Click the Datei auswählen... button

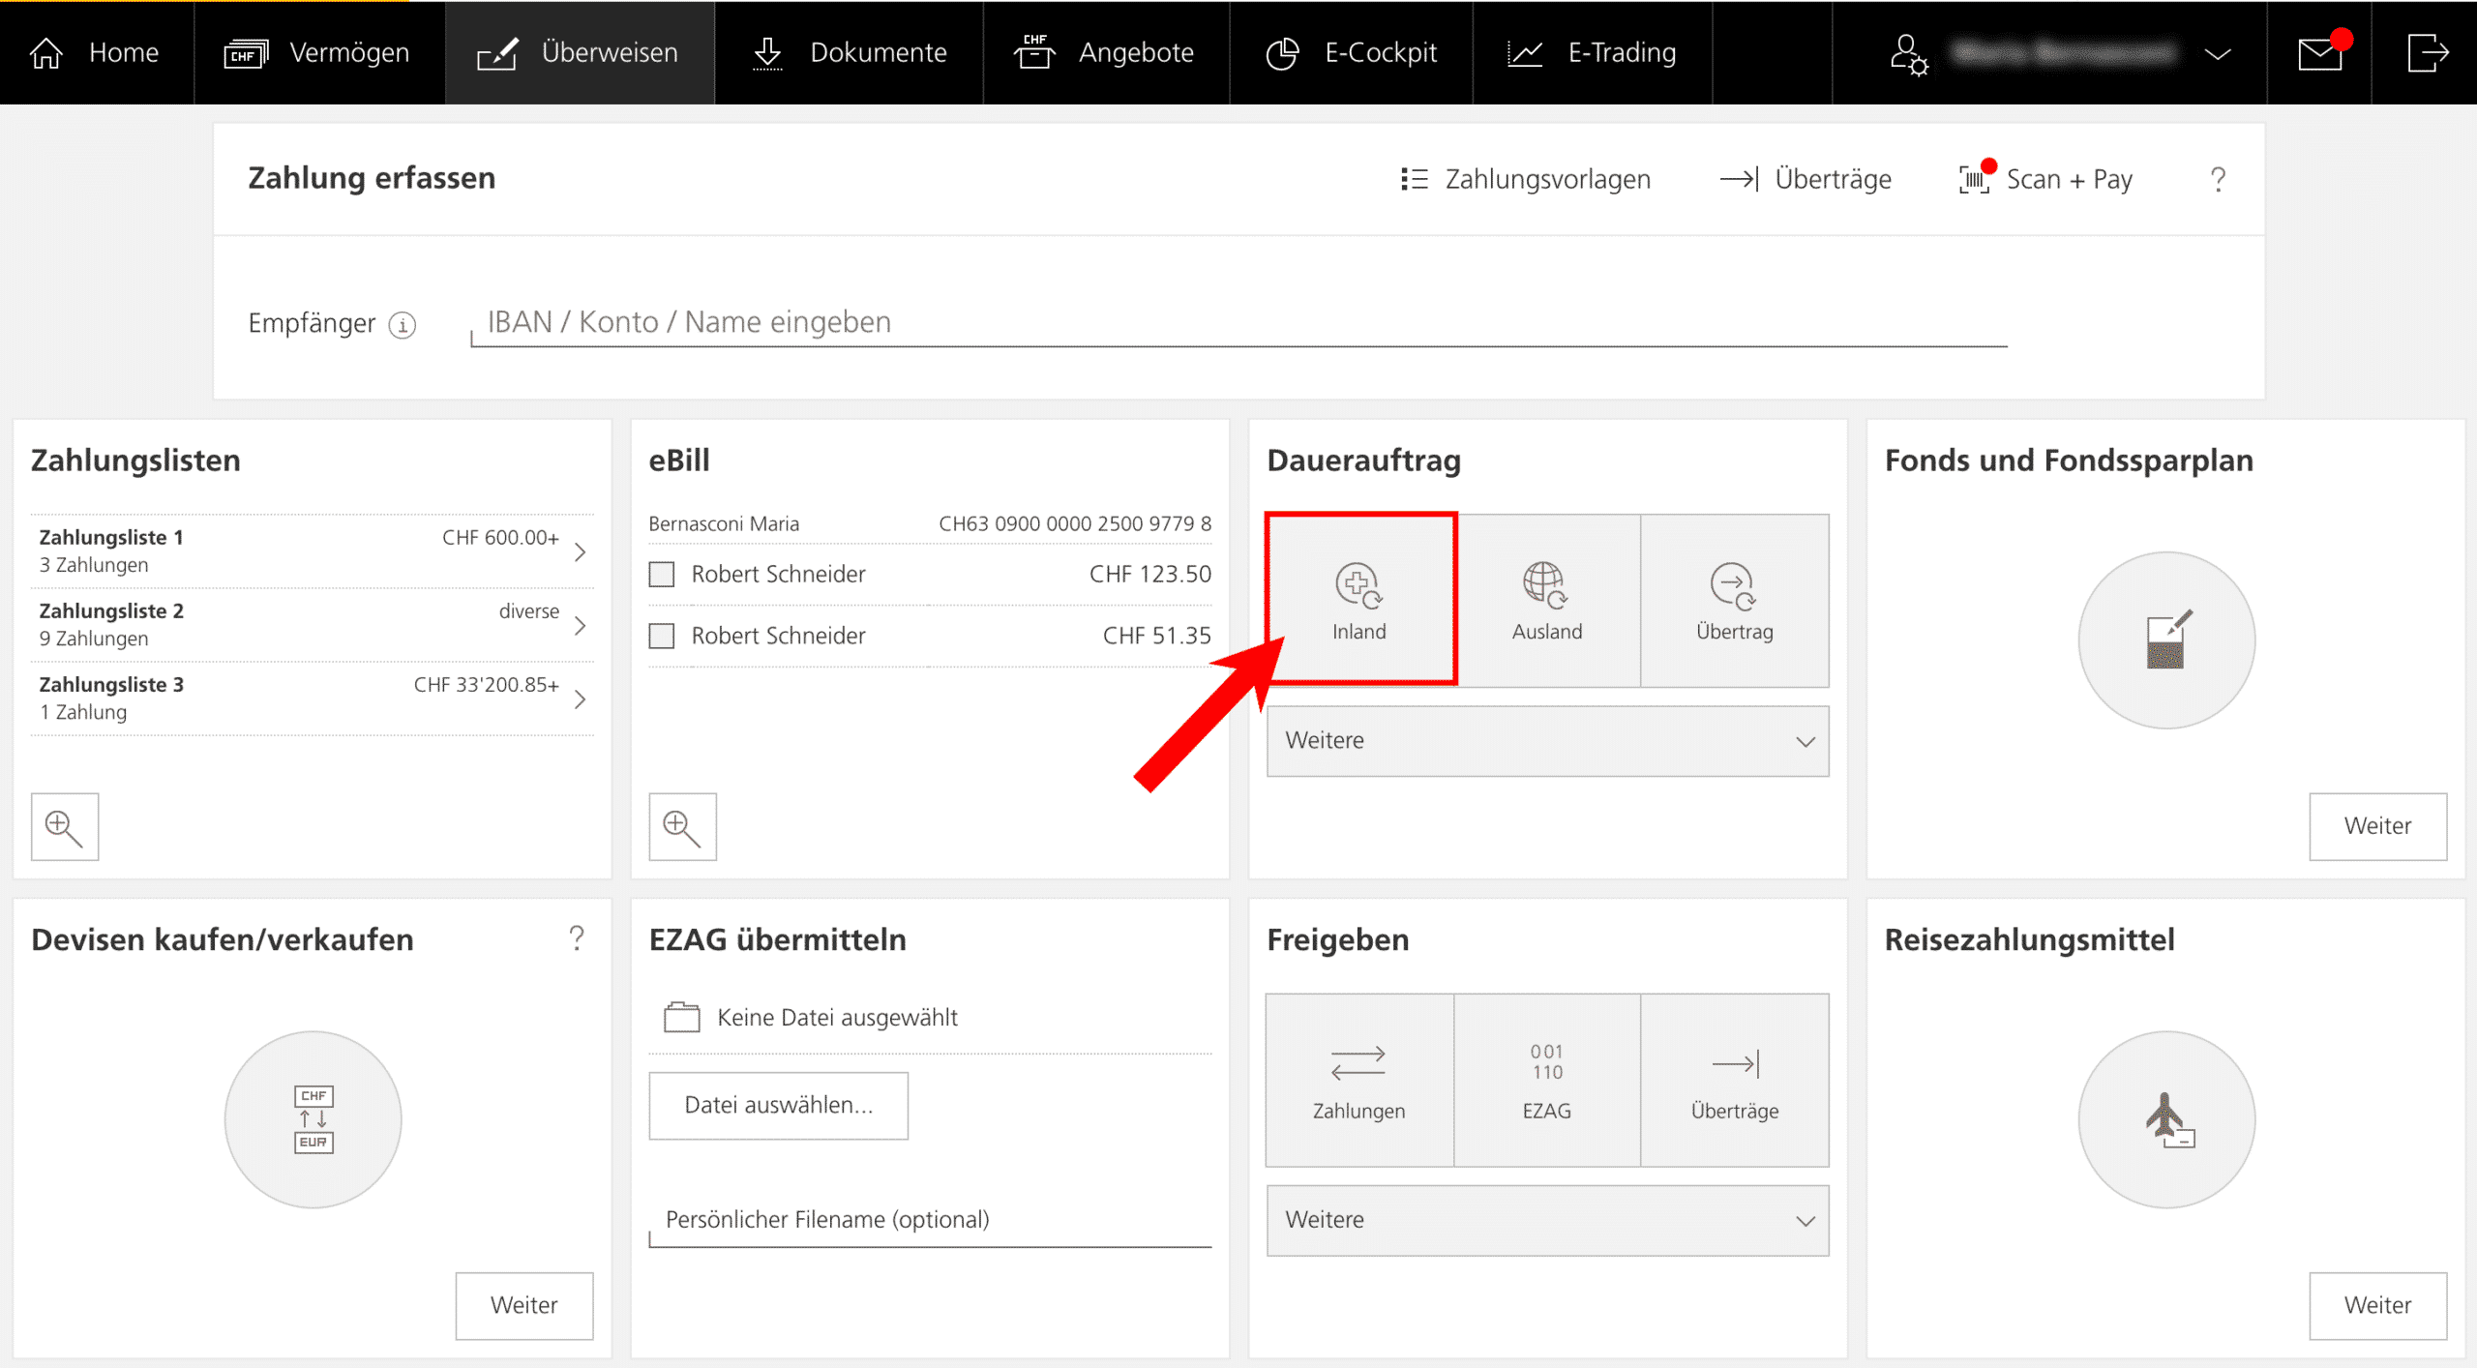click(x=779, y=1105)
